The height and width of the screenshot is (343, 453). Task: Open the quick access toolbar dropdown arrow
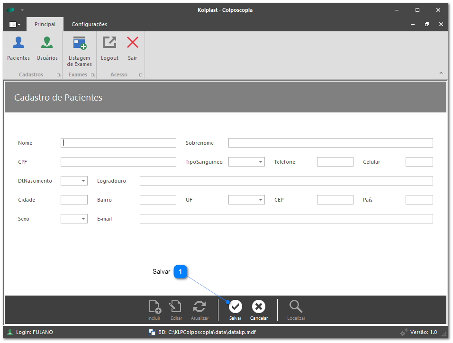point(22,10)
